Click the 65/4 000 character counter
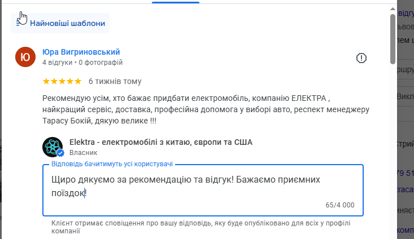 (340, 205)
